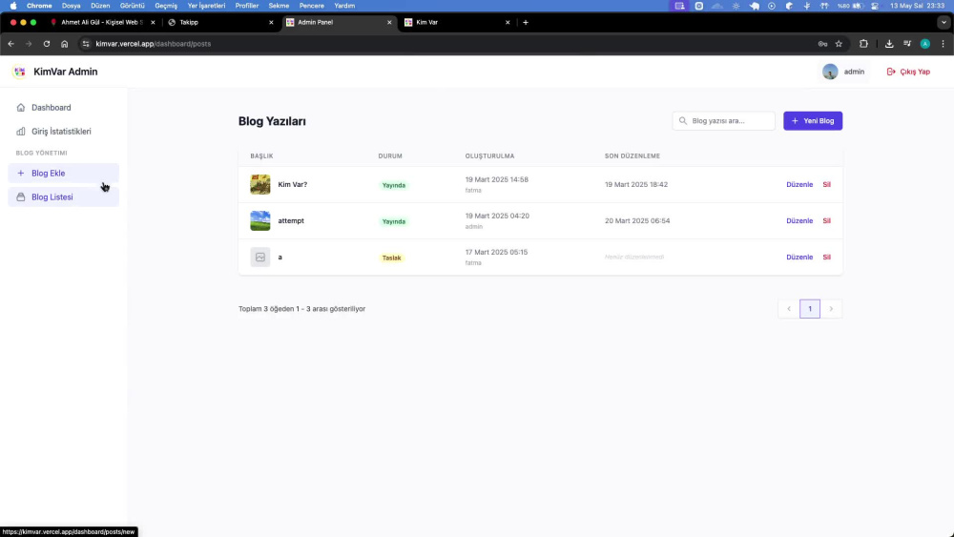
Task: Click the magnifier icon in search box
Action: coord(683,121)
